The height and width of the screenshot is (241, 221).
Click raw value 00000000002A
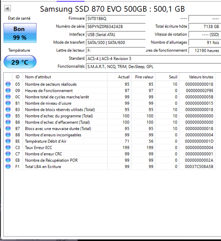pos(199,160)
